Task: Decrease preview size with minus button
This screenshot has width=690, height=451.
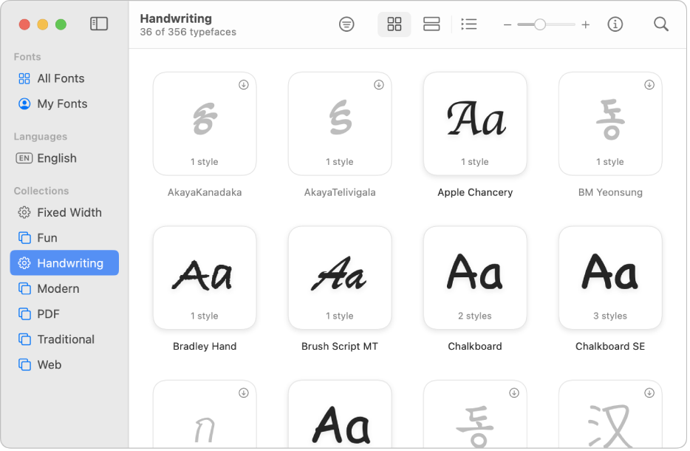Action: click(508, 25)
